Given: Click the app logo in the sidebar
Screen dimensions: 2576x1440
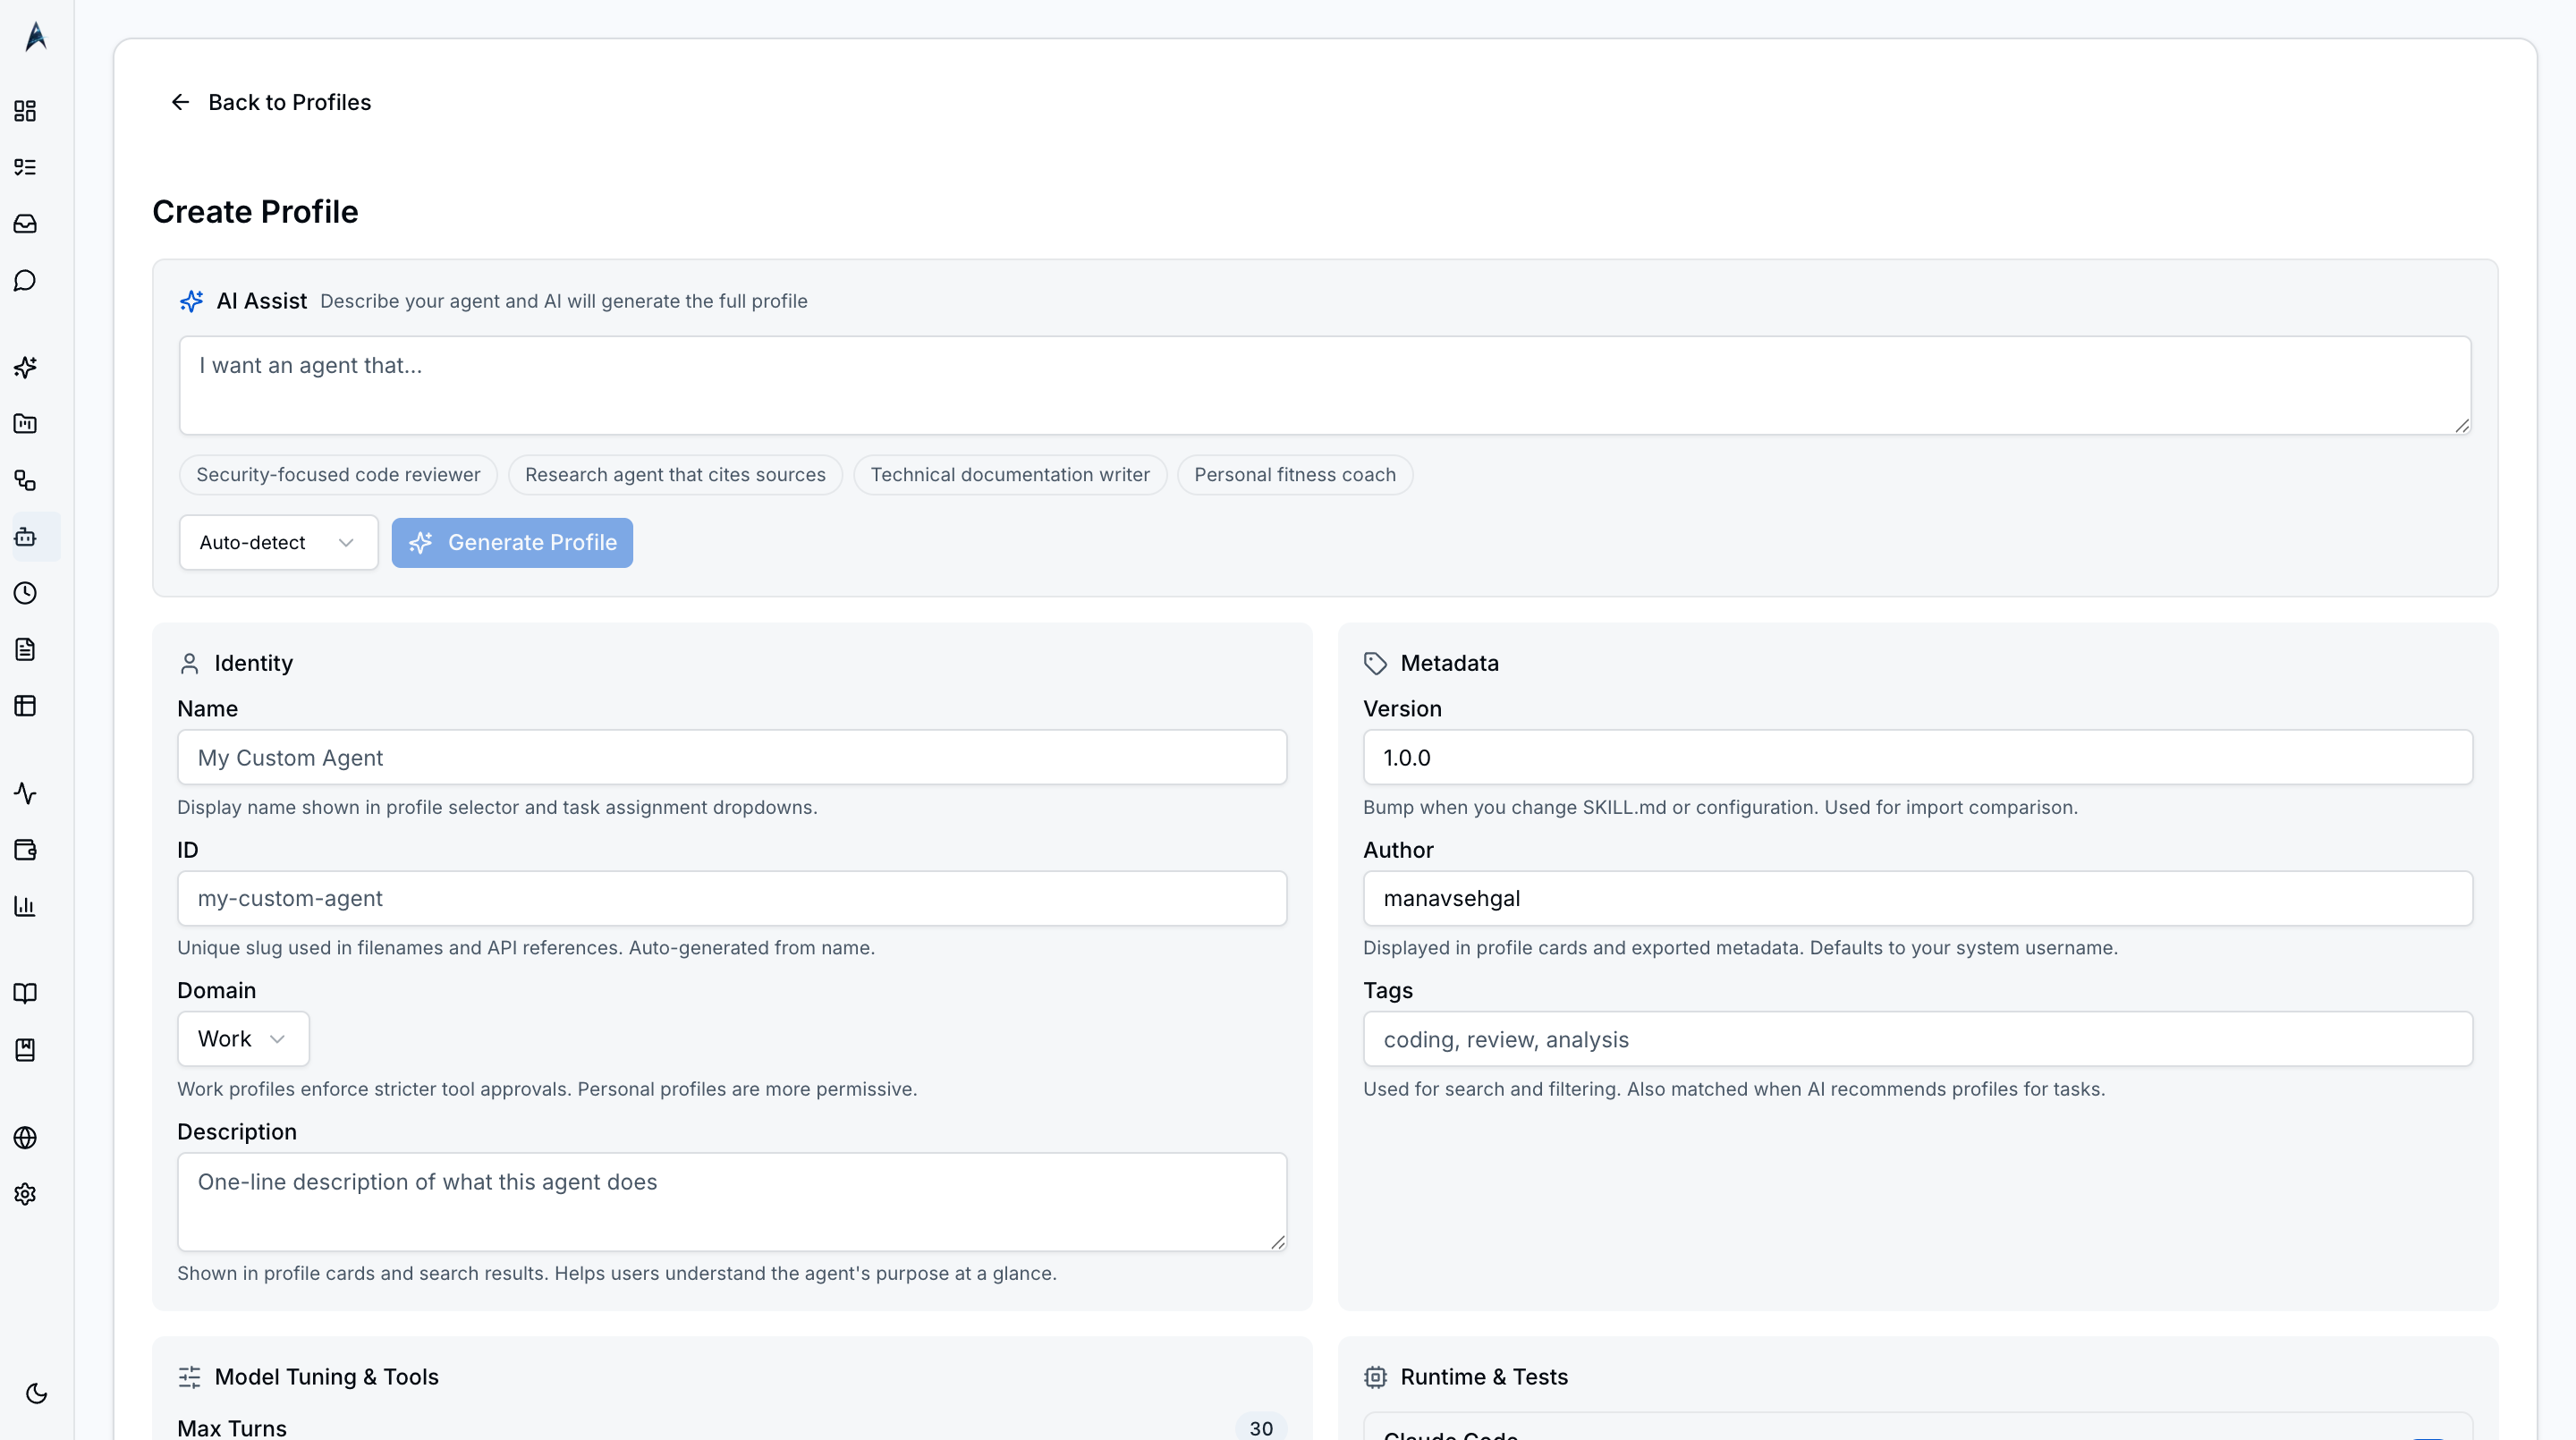Looking at the screenshot, I should (36, 37).
